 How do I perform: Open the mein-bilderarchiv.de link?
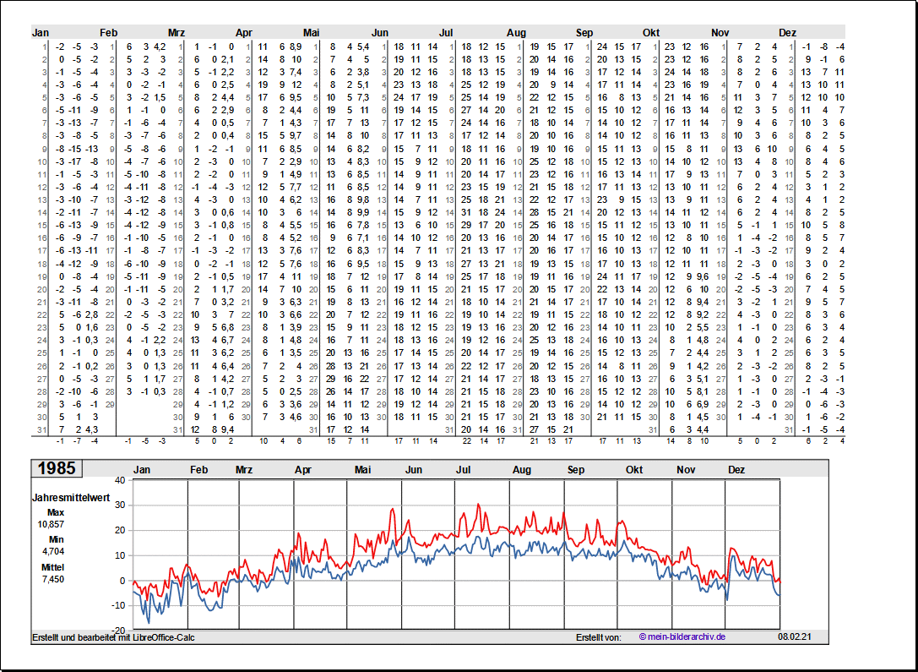[682, 637]
